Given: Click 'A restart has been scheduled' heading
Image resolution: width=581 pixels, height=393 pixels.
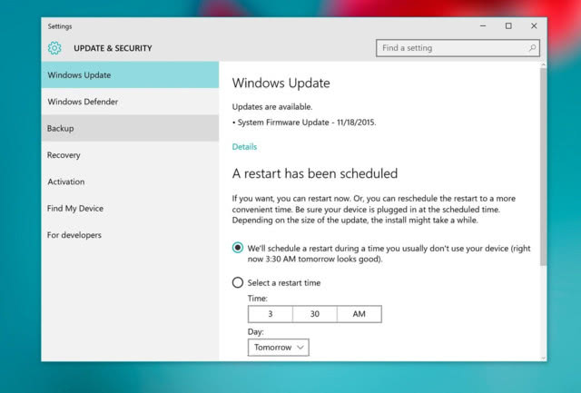Looking at the screenshot, I should click(315, 173).
